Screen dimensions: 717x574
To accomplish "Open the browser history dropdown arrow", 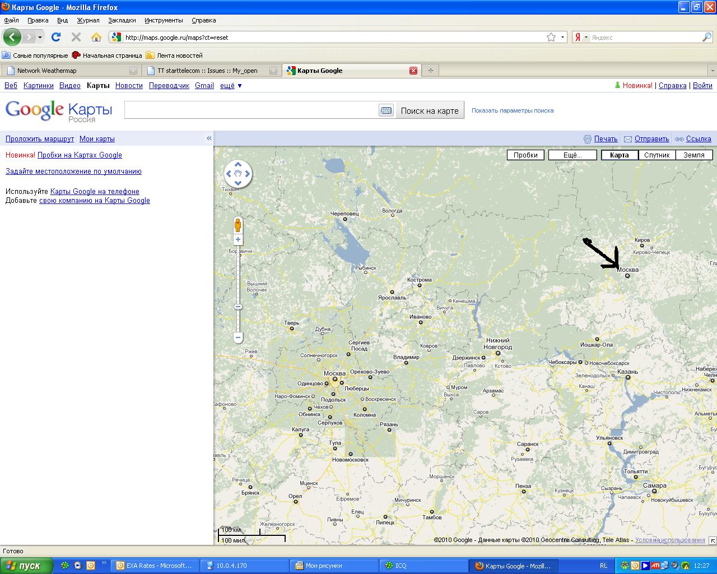I will (x=40, y=38).
